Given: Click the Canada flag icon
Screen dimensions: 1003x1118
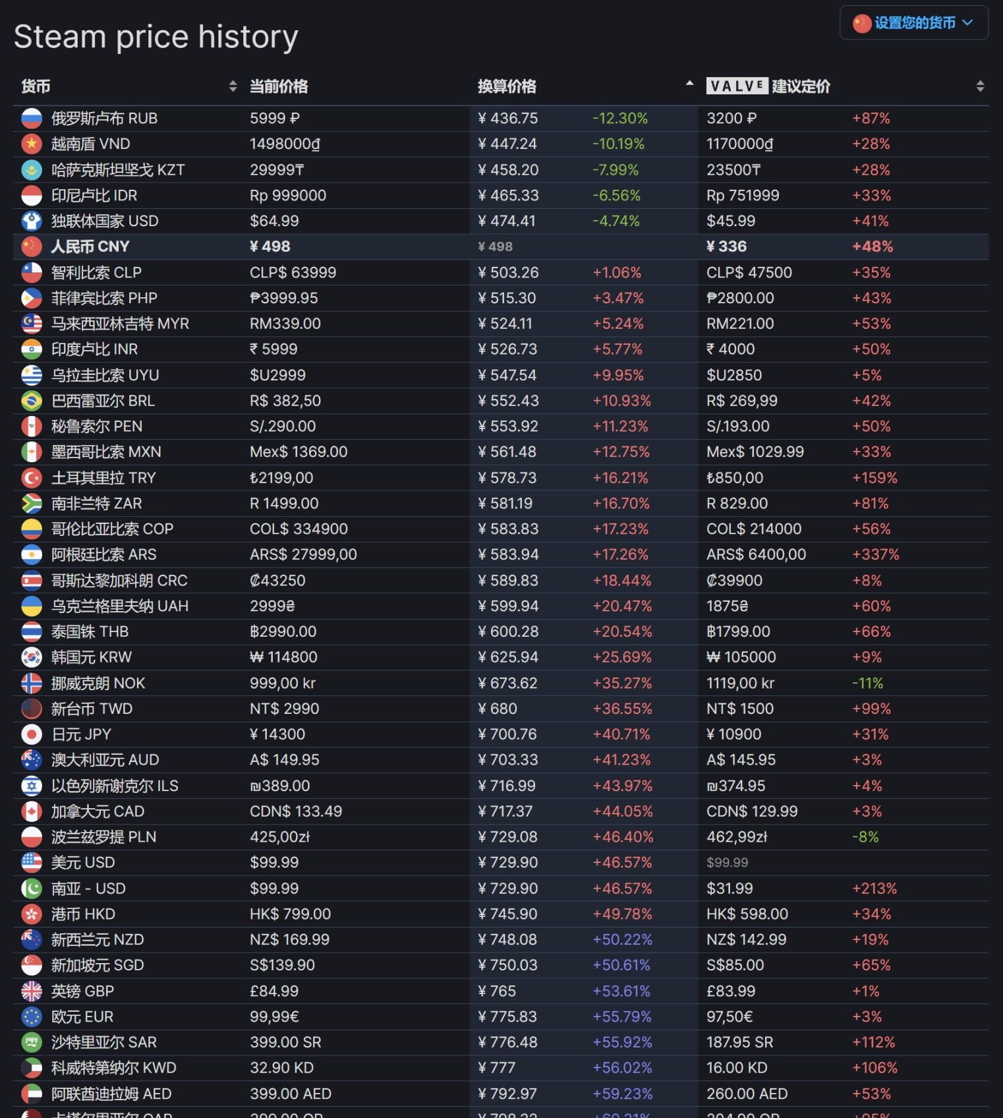Looking at the screenshot, I should coord(32,811).
